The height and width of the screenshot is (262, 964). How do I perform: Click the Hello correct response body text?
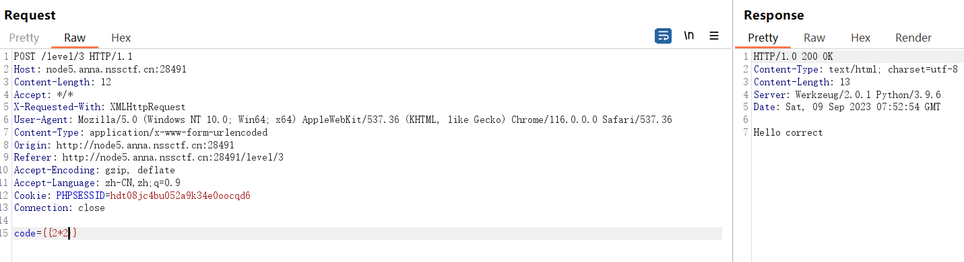click(x=788, y=132)
